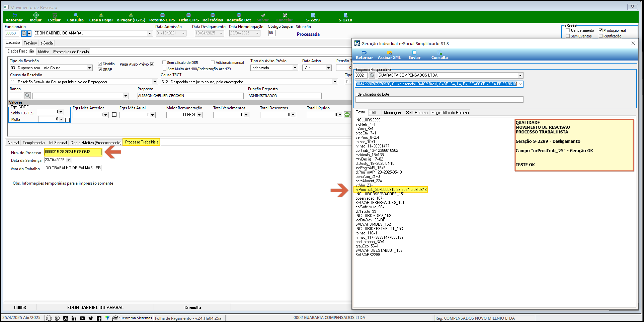The width and height of the screenshot is (644, 322).
Task: Open Maior Remuneração value dropdown
Action: 199,115
